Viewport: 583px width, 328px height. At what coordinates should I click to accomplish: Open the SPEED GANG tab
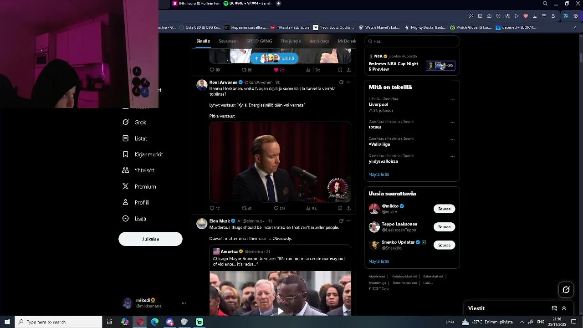[259, 41]
